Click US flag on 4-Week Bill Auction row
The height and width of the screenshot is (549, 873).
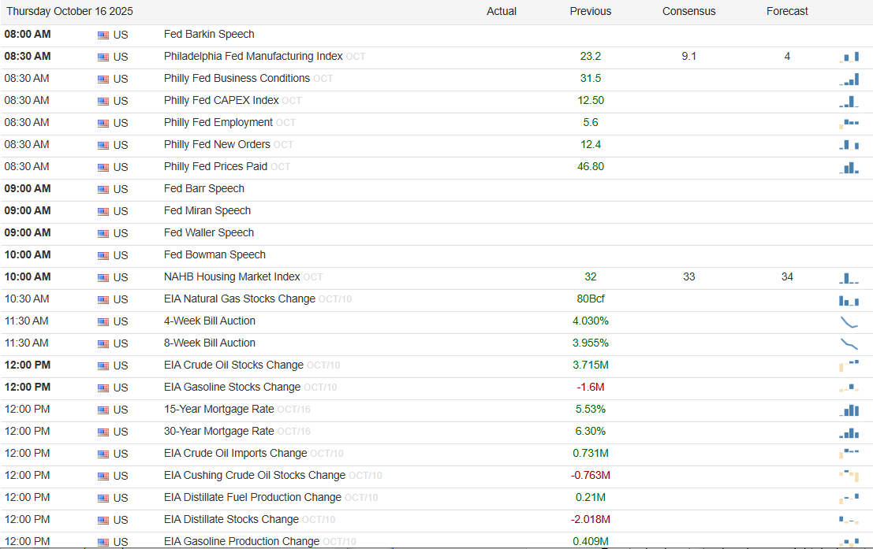(x=103, y=321)
